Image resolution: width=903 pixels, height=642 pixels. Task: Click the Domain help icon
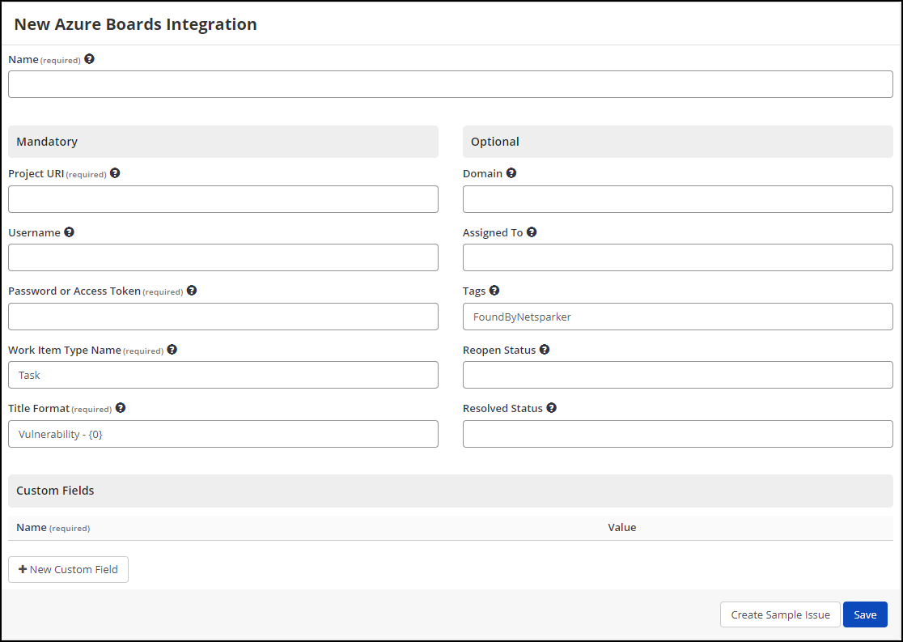511,172
